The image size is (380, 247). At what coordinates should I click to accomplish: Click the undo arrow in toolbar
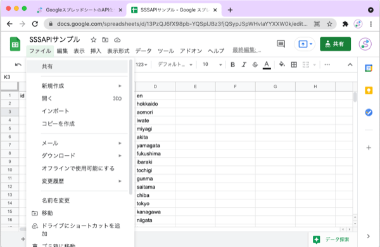click(x=18, y=65)
